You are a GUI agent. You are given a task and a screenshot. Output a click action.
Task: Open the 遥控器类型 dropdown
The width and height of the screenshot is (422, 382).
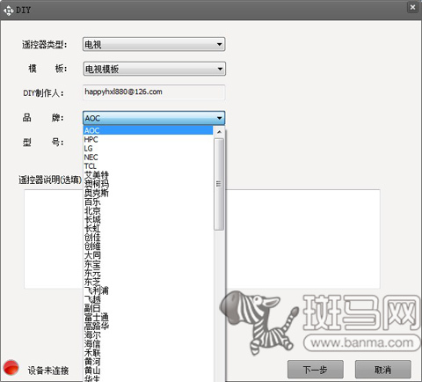(154, 44)
